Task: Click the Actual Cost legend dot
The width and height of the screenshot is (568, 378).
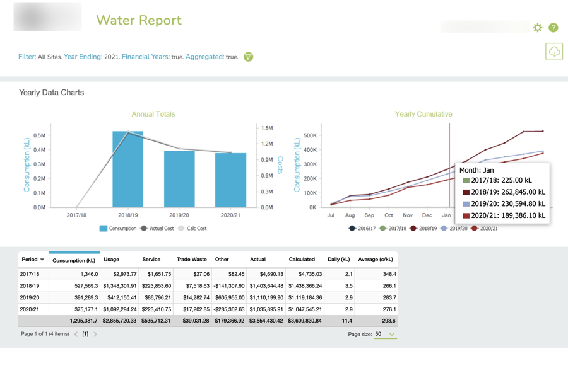Action: click(144, 227)
